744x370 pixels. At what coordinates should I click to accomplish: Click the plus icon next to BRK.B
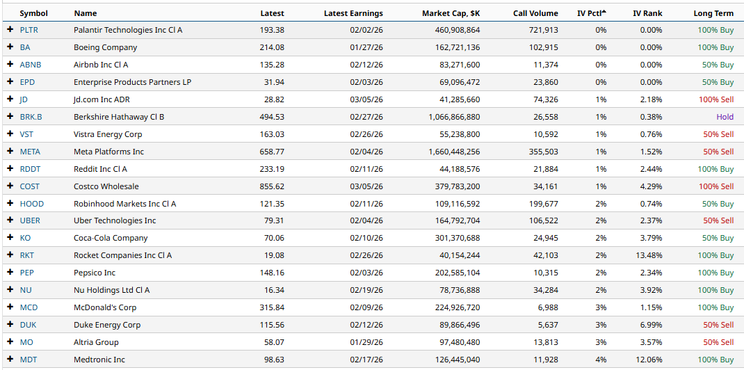pyautogui.click(x=10, y=117)
